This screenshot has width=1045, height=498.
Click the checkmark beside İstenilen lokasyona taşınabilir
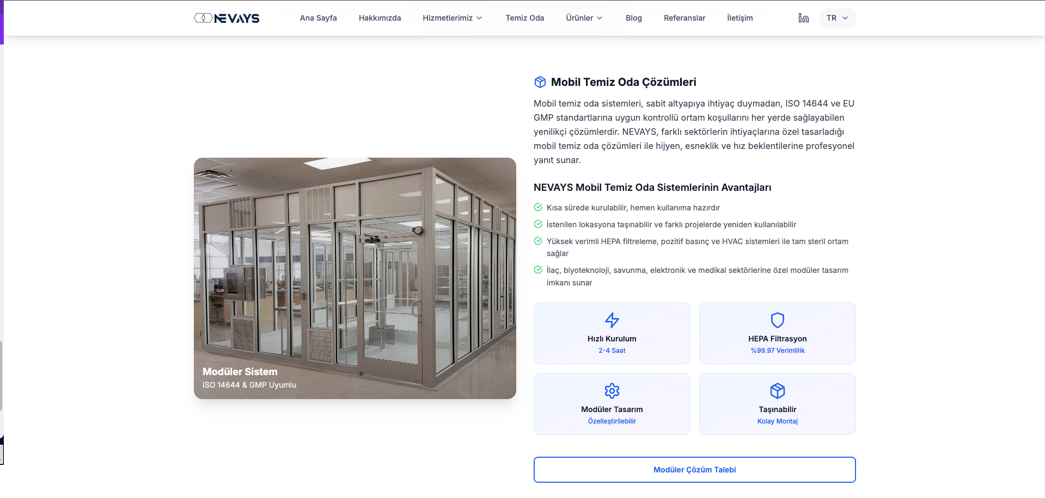coord(538,224)
